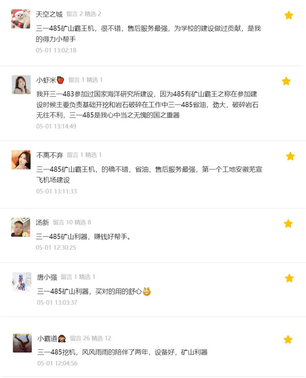Screen dimensions: 306x378
Task: Click the comment text 三一485矿山利器，赚钱好帮手
Action: point(84,237)
